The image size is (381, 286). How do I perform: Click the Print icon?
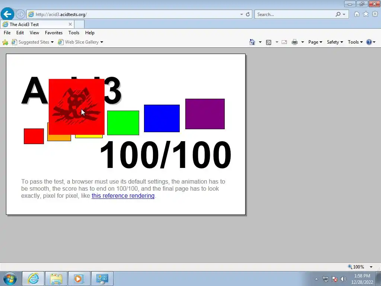(295, 42)
